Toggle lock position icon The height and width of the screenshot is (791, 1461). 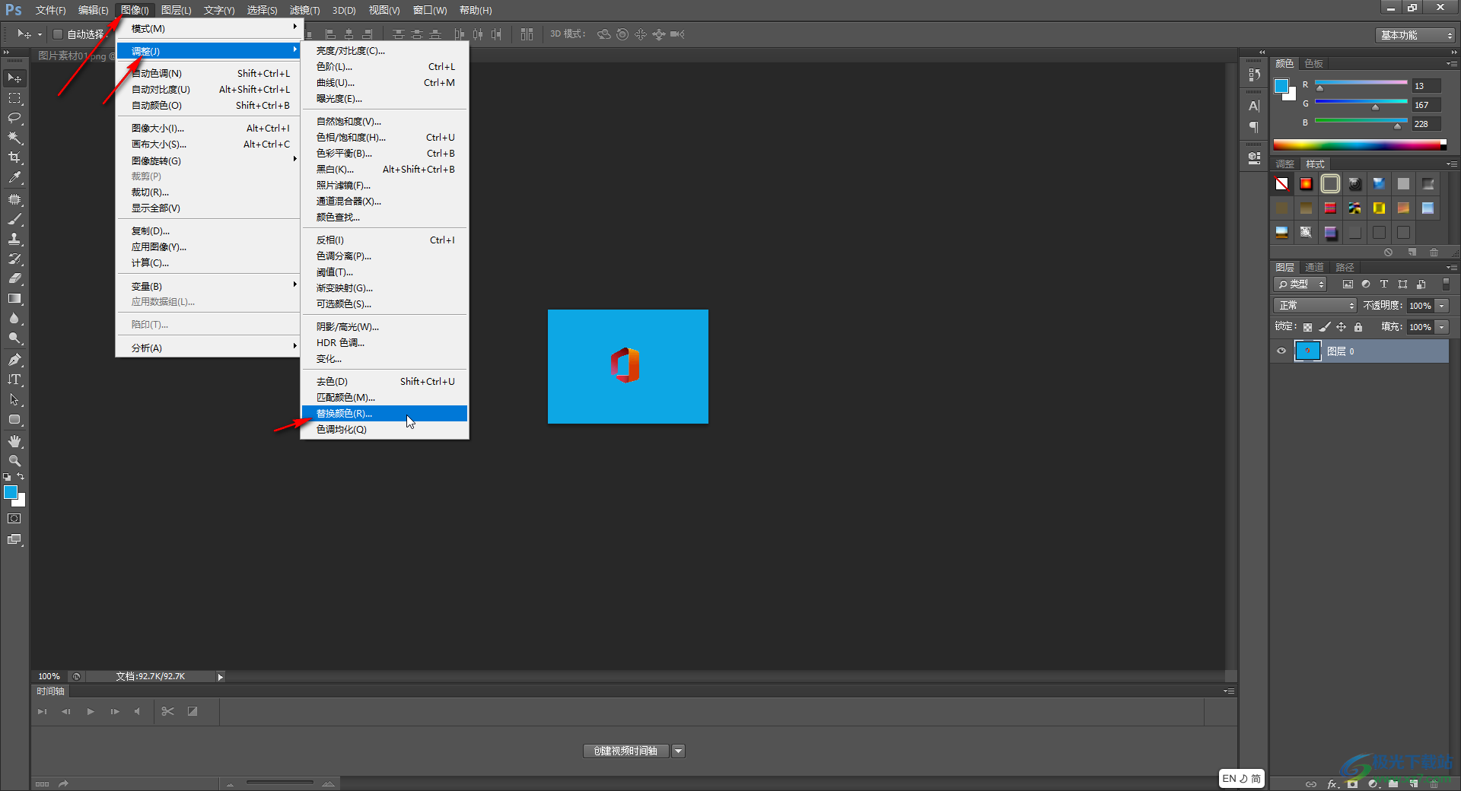point(1342,327)
